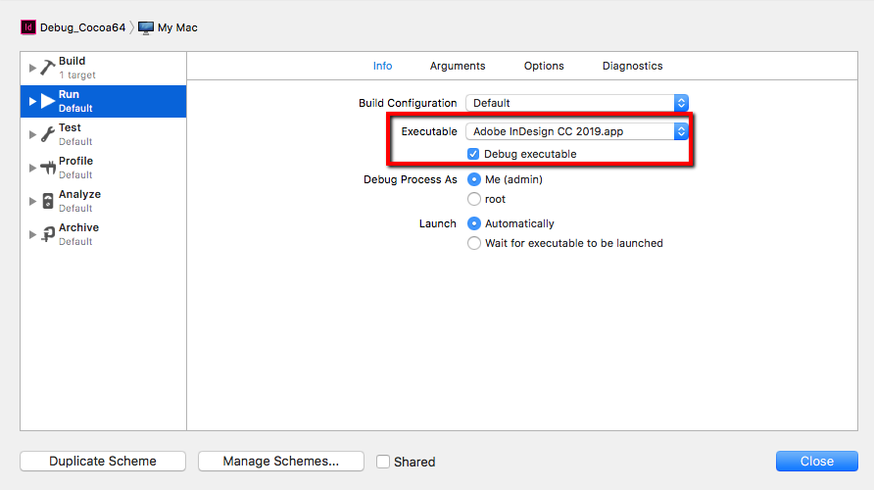874x490 pixels.
Task: Select the Debug_Cocoa64 scheme name in breadcrumb
Action: (x=82, y=27)
